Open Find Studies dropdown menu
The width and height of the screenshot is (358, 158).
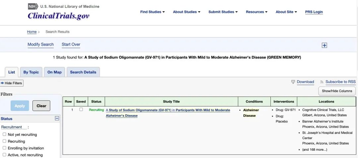pyautogui.click(x=152, y=12)
